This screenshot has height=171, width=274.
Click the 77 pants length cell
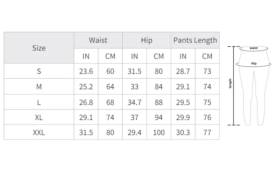[x=207, y=132]
